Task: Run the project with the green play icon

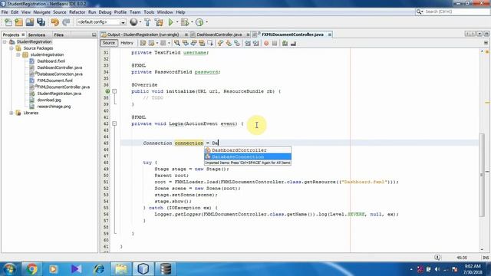Action: click(x=170, y=22)
